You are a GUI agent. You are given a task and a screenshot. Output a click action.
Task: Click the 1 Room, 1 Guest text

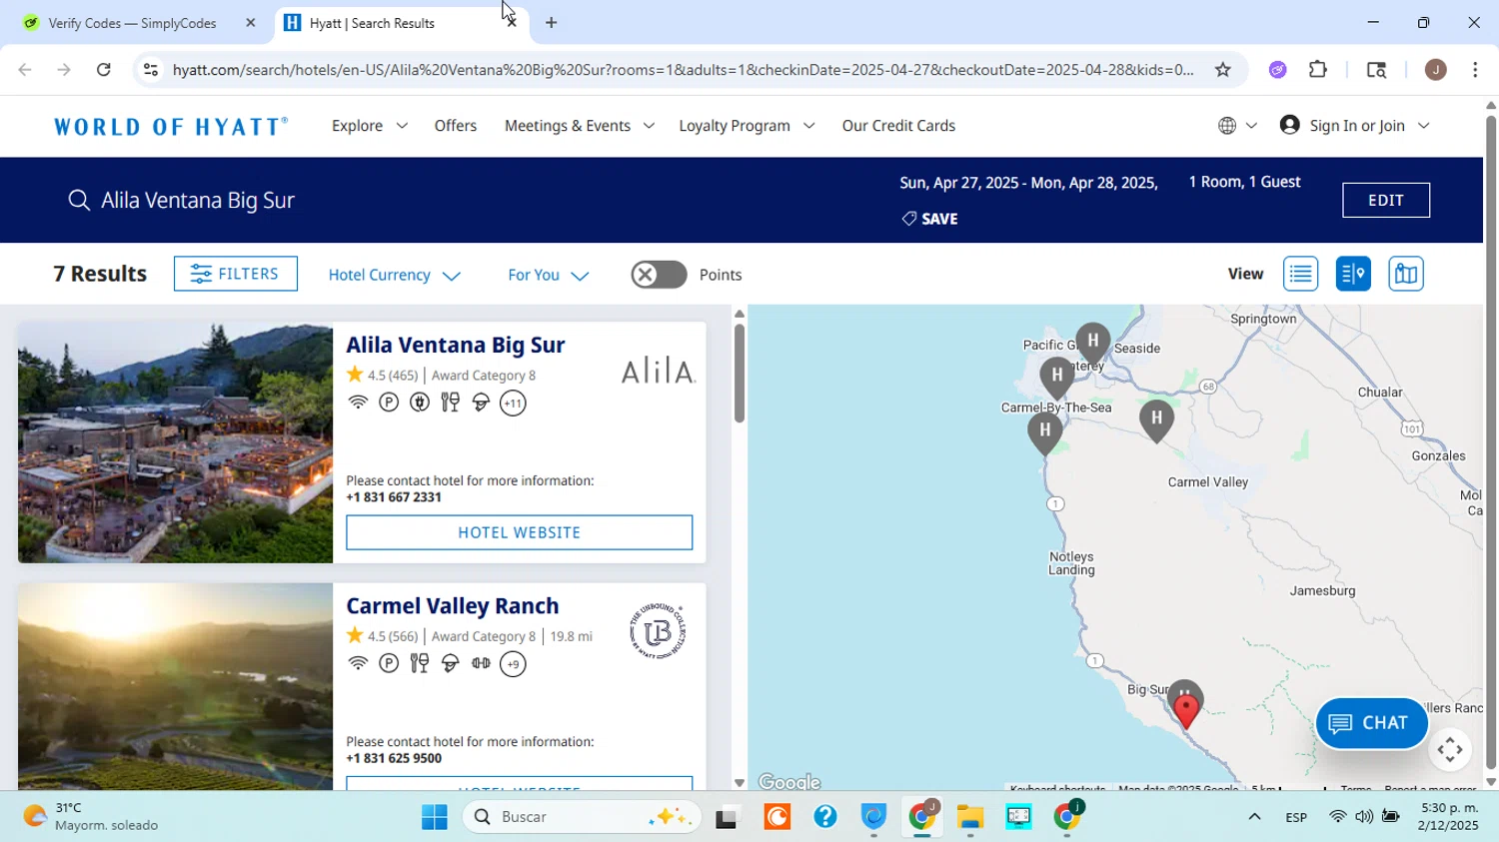tap(1244, 182)
